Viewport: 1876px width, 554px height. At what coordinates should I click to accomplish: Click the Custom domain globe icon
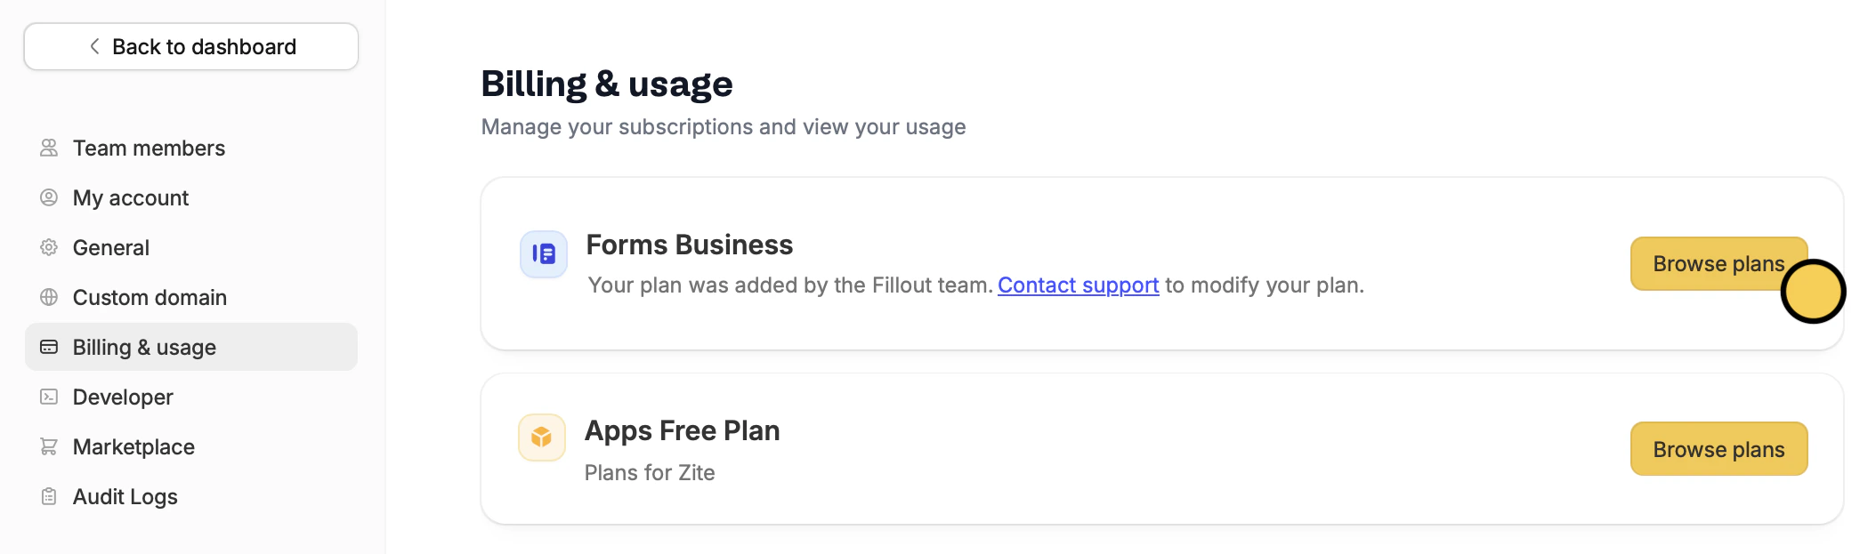tap(49, 297)
